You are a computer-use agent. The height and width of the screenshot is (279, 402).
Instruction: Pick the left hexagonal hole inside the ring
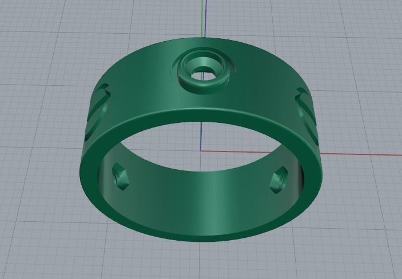tap(120, 177)
